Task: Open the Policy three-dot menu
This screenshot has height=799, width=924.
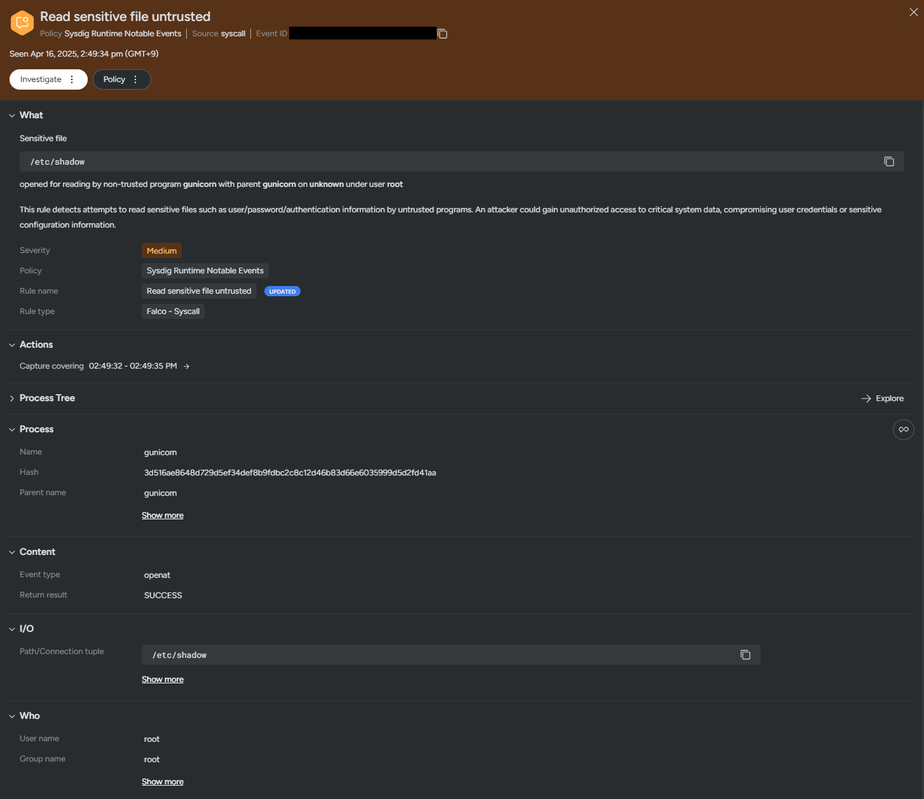Action: [x=135, y=79]
